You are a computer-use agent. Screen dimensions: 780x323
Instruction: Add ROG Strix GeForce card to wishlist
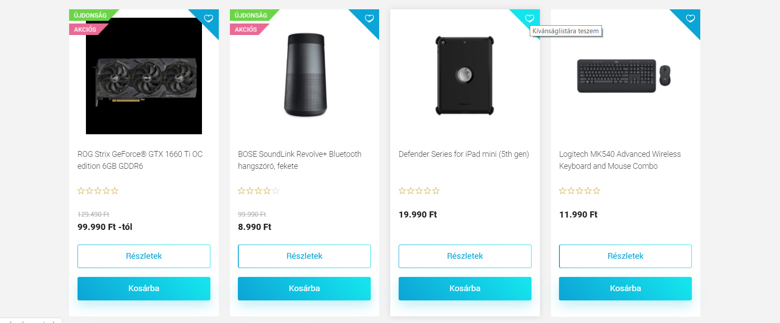tap(209, 18)
